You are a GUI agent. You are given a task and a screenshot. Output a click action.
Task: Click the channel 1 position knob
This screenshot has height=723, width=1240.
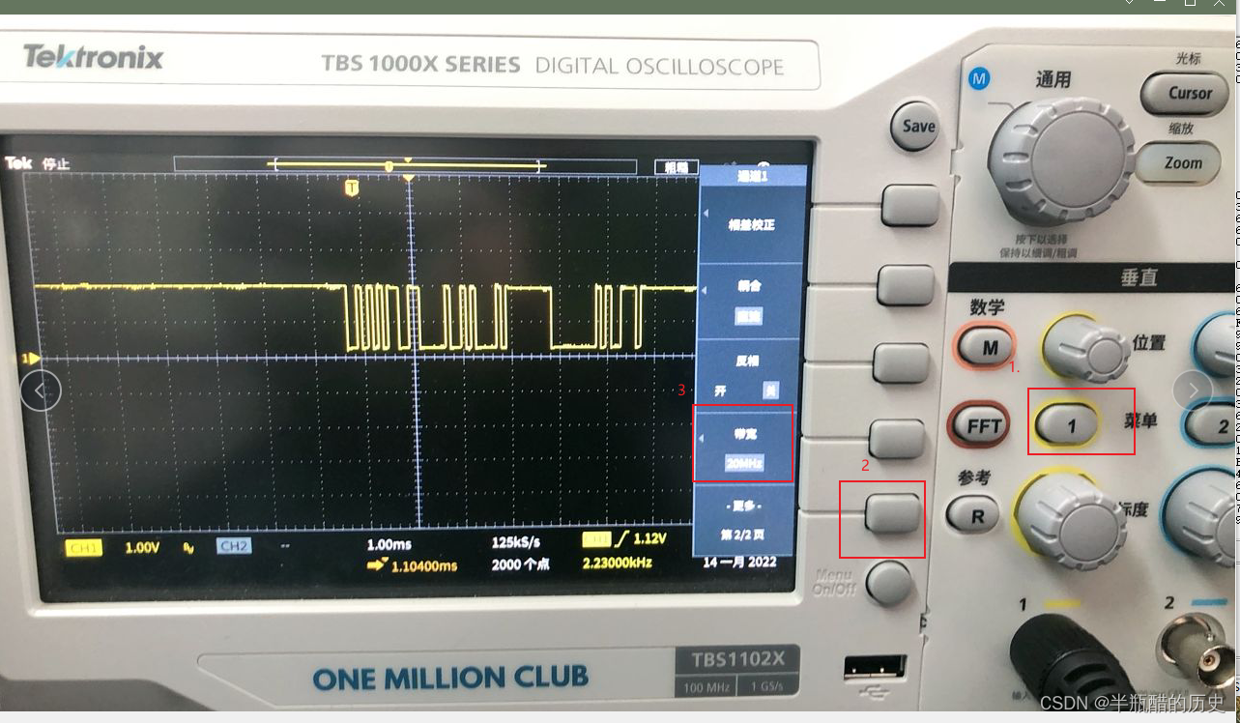click(1087, 349)
